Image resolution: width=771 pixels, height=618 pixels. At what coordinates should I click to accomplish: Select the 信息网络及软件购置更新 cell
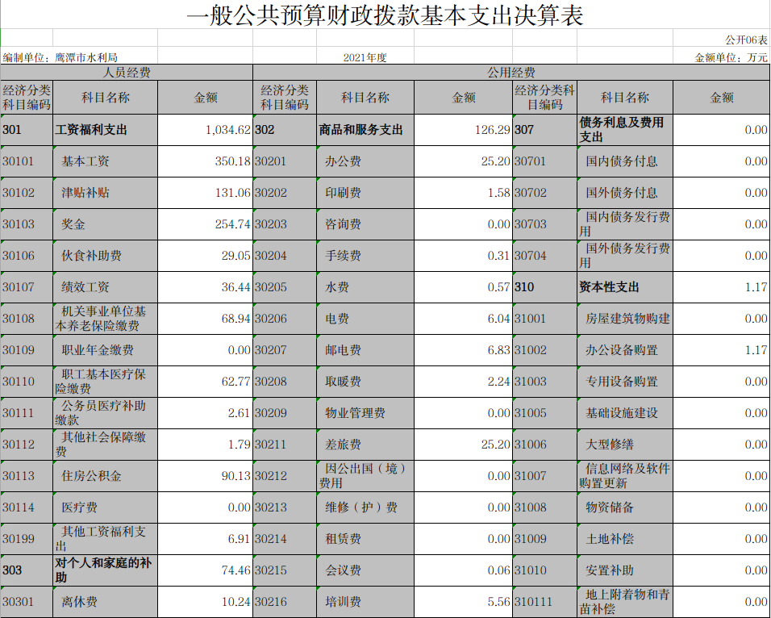(625, 476)
